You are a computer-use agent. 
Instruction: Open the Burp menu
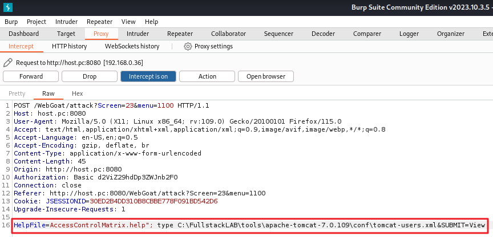11,22
